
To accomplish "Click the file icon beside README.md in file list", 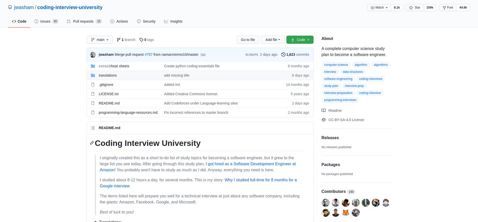I will point(93,103).
